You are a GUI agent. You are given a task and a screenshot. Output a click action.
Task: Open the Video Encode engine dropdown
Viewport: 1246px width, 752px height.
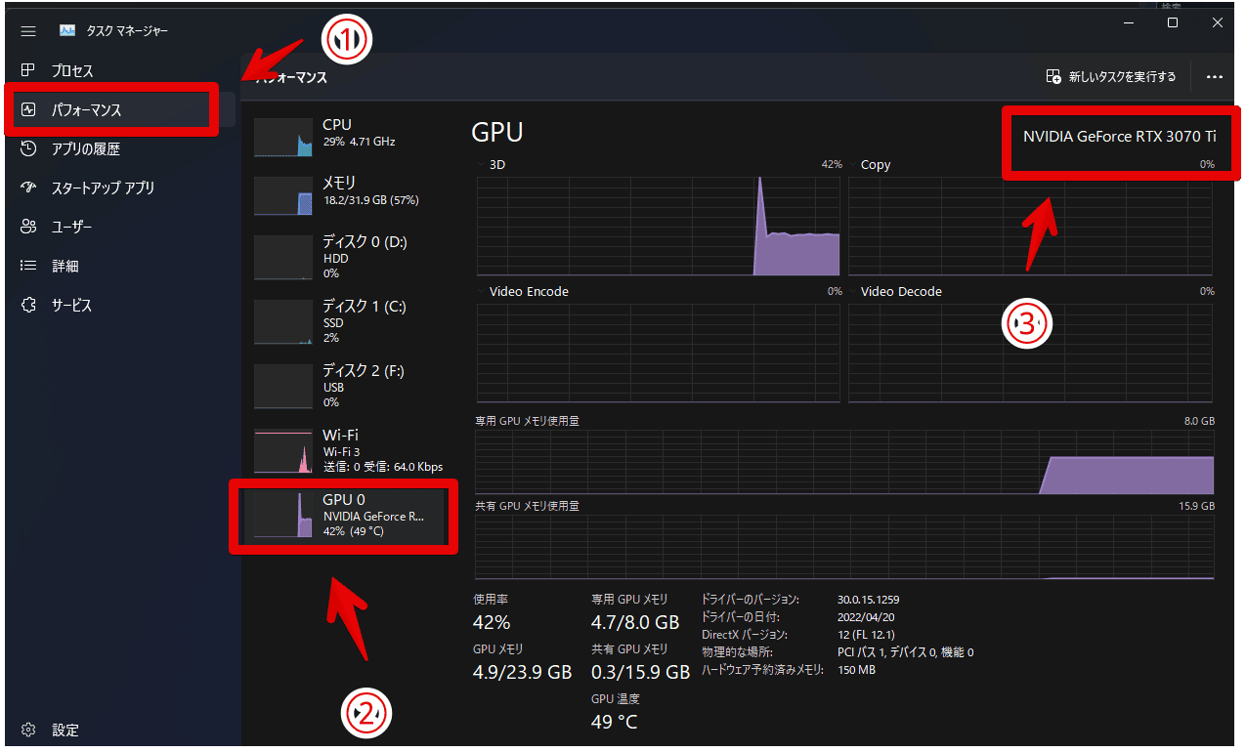click(x=522, y=291)
